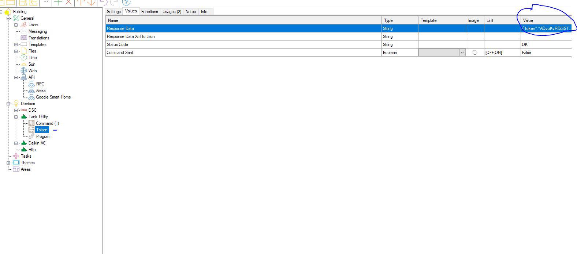
Task: Click the green plus add icon
Action: click(58, 2)
